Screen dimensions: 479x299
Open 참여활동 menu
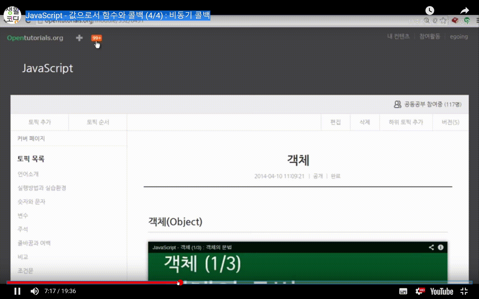[430, 37]
